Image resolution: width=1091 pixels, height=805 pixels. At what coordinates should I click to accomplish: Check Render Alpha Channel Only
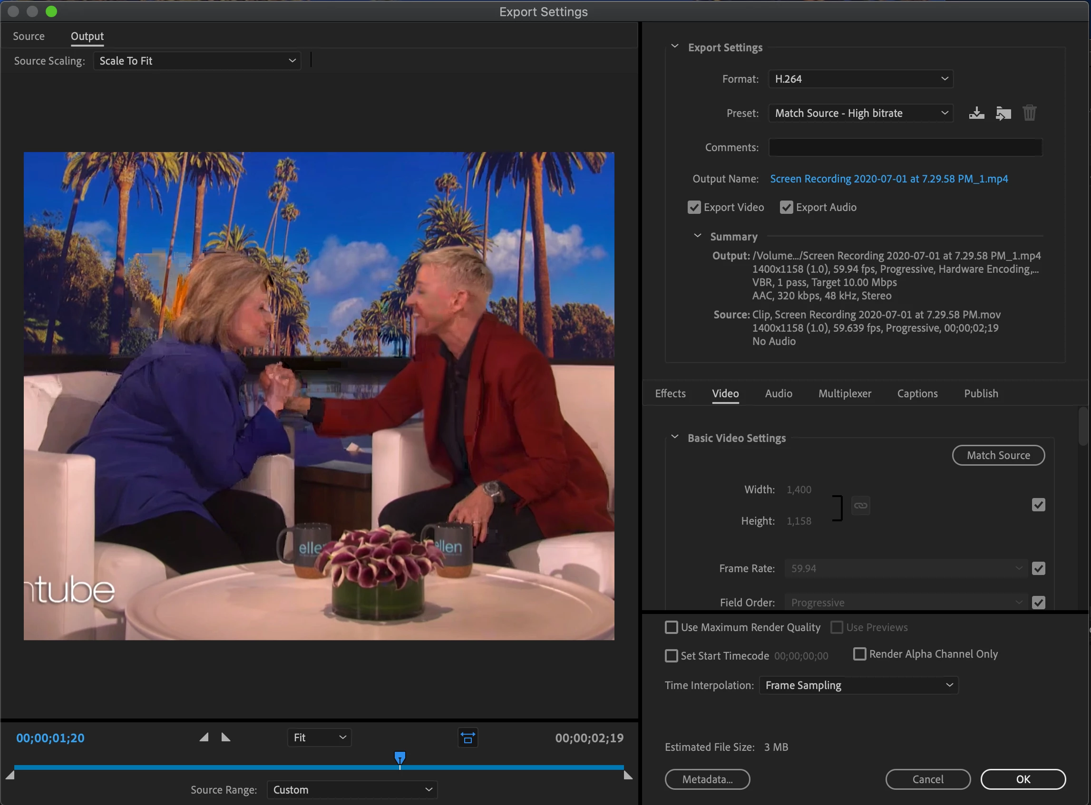(x=859, y=654)
